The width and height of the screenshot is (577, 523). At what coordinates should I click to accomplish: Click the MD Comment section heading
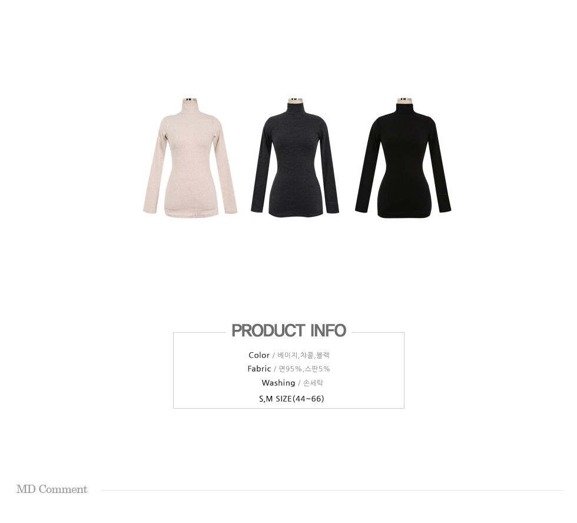52,489
